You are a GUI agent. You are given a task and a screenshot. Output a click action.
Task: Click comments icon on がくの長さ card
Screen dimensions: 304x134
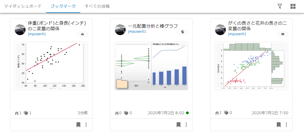(226, 113)
